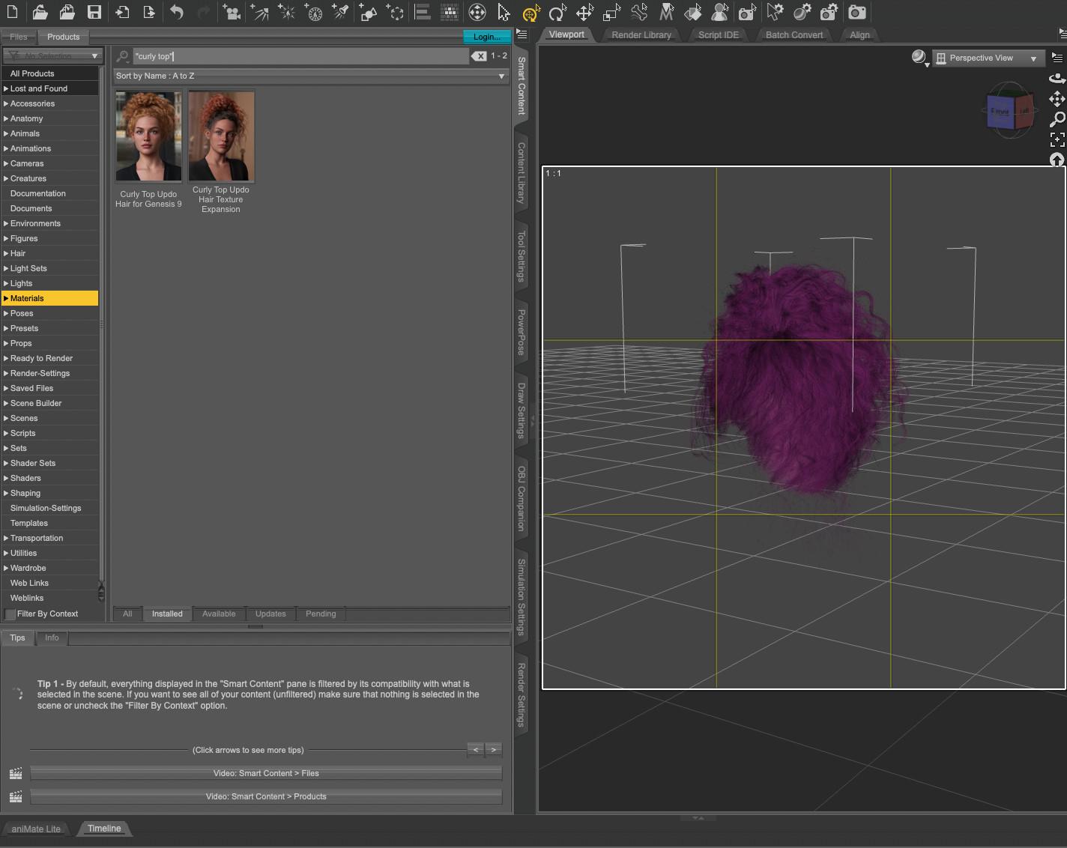Screen dimensions: 1067x848
Task: Switch the product filter to Available
Action: coord(219,614)
